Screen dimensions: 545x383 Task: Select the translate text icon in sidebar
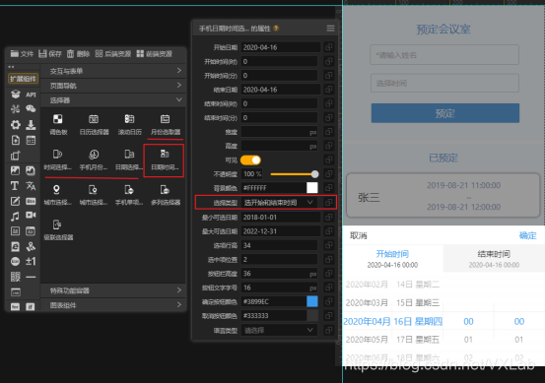point(31,186)
